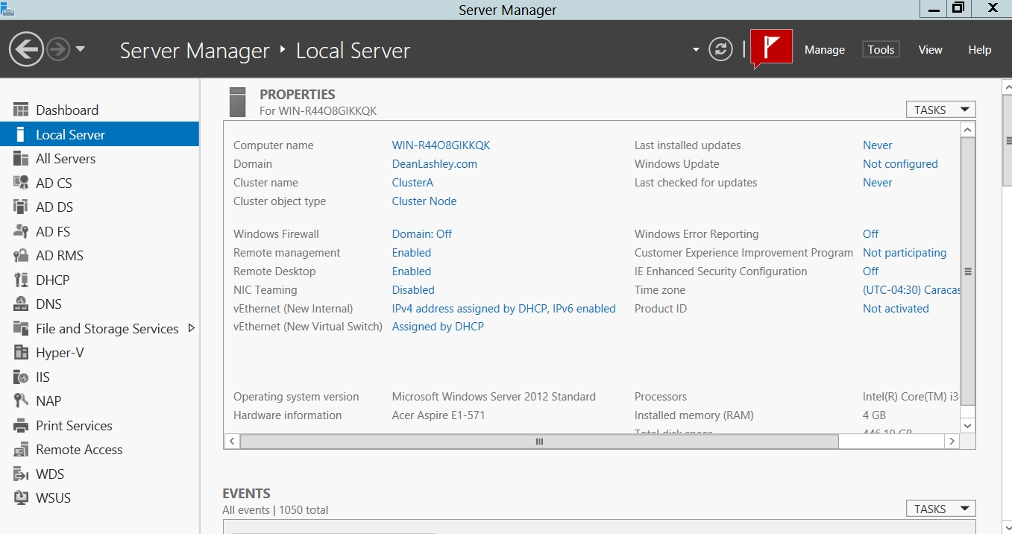Click the DeanLashley.com domain link
The height and width of the screenshot is (534, 1012).
click(435, 164)
